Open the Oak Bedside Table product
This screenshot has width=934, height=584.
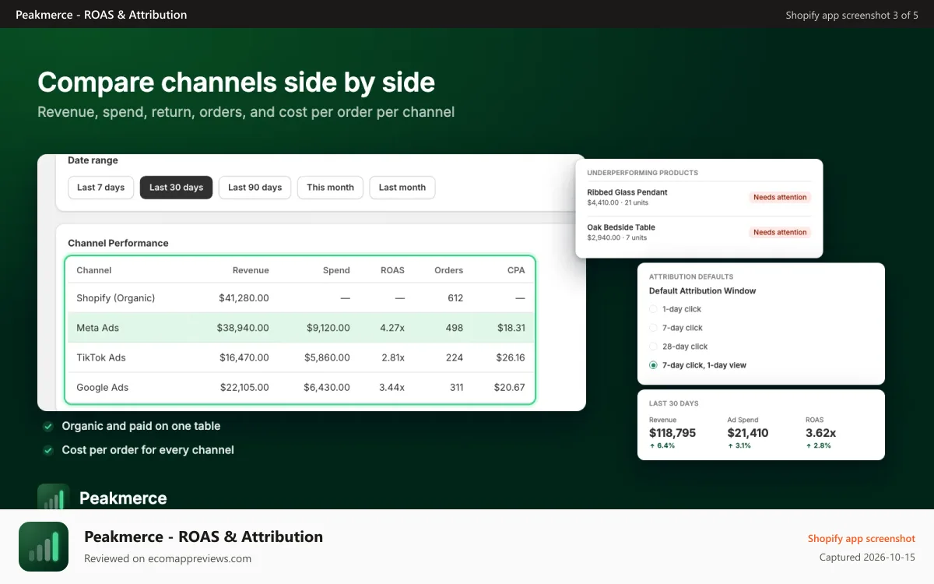point(621,227)
